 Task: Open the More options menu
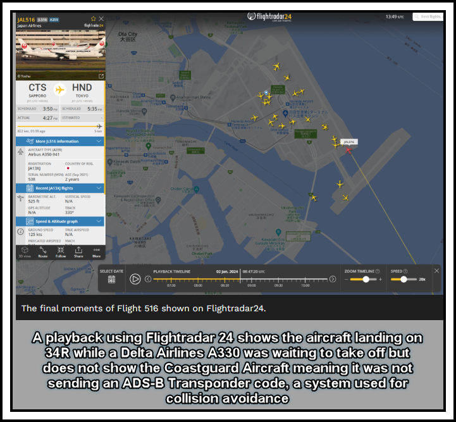pyautogui.click(x=97, y=252)
